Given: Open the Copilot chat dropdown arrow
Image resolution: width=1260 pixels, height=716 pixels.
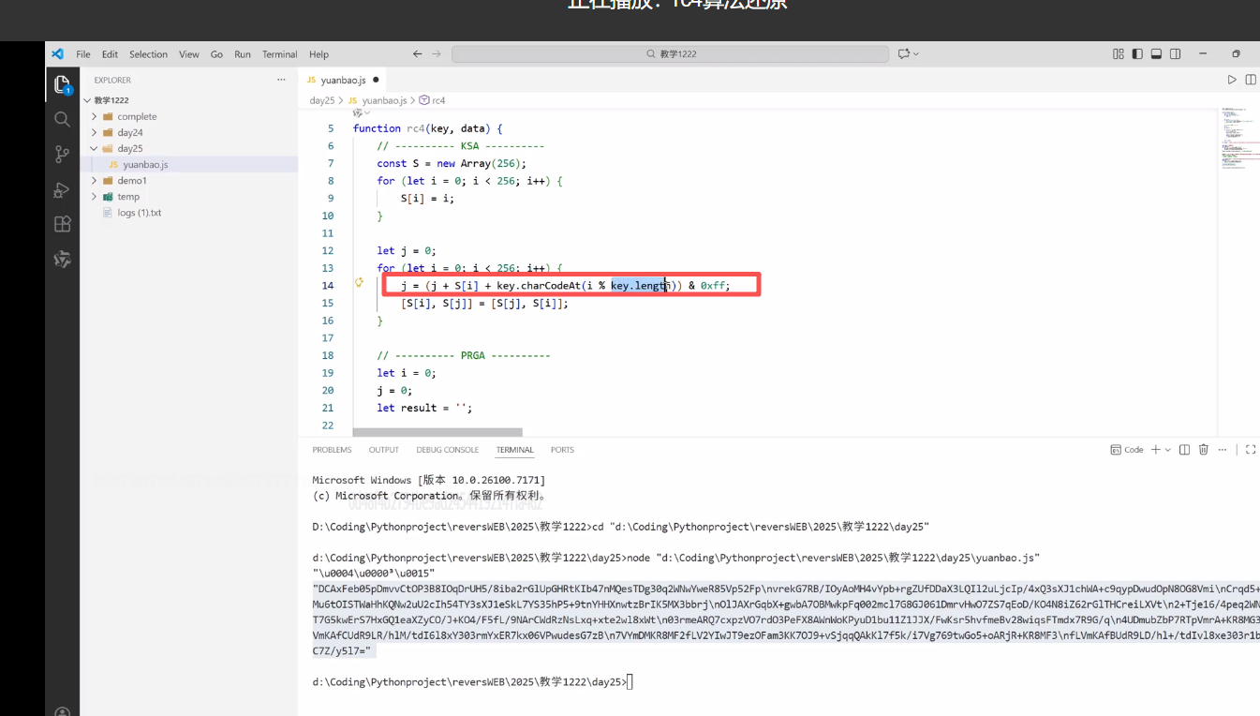Looking at the screenshot, I should click(x=915, y=54).
